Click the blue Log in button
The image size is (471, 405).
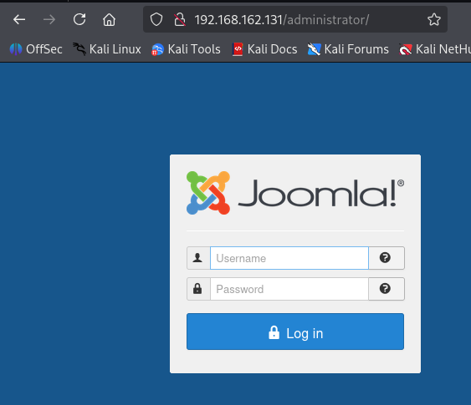point(295,332)
